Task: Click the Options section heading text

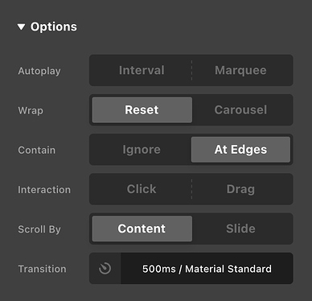Action: pyautogui.click(x=54, y=27)
